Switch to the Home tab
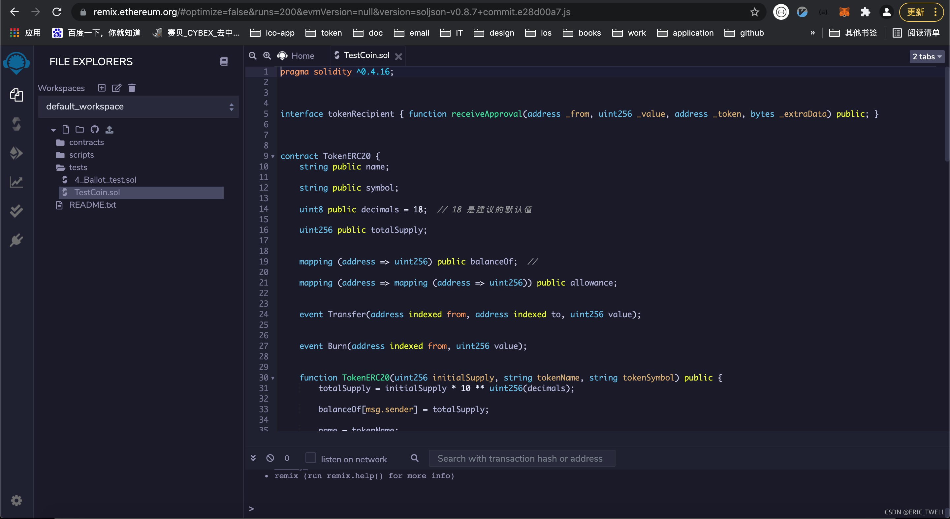This screenshot has height=519, width=950. [x=302, y=56]
